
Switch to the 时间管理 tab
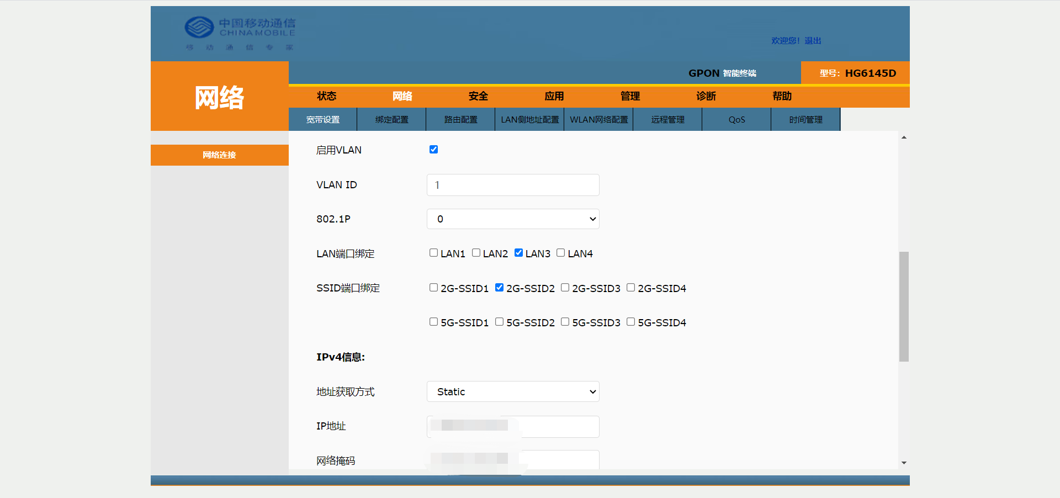click(x=806, y=119)
